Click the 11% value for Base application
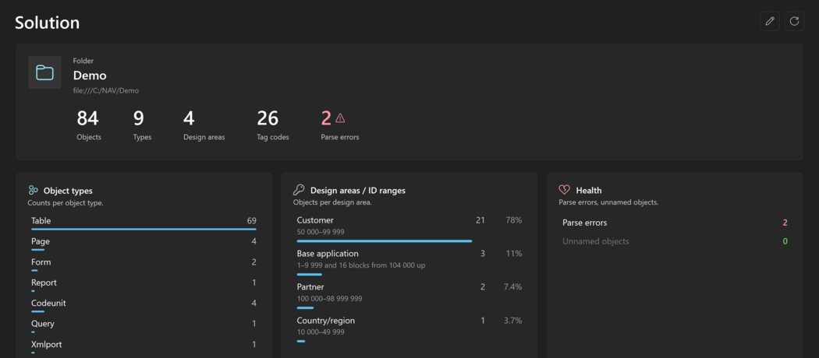 (514, 254)
